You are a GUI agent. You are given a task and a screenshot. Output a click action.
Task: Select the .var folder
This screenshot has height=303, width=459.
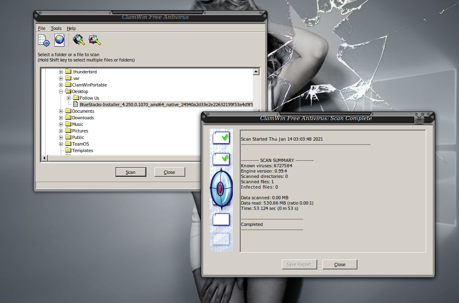pos(76,78)
